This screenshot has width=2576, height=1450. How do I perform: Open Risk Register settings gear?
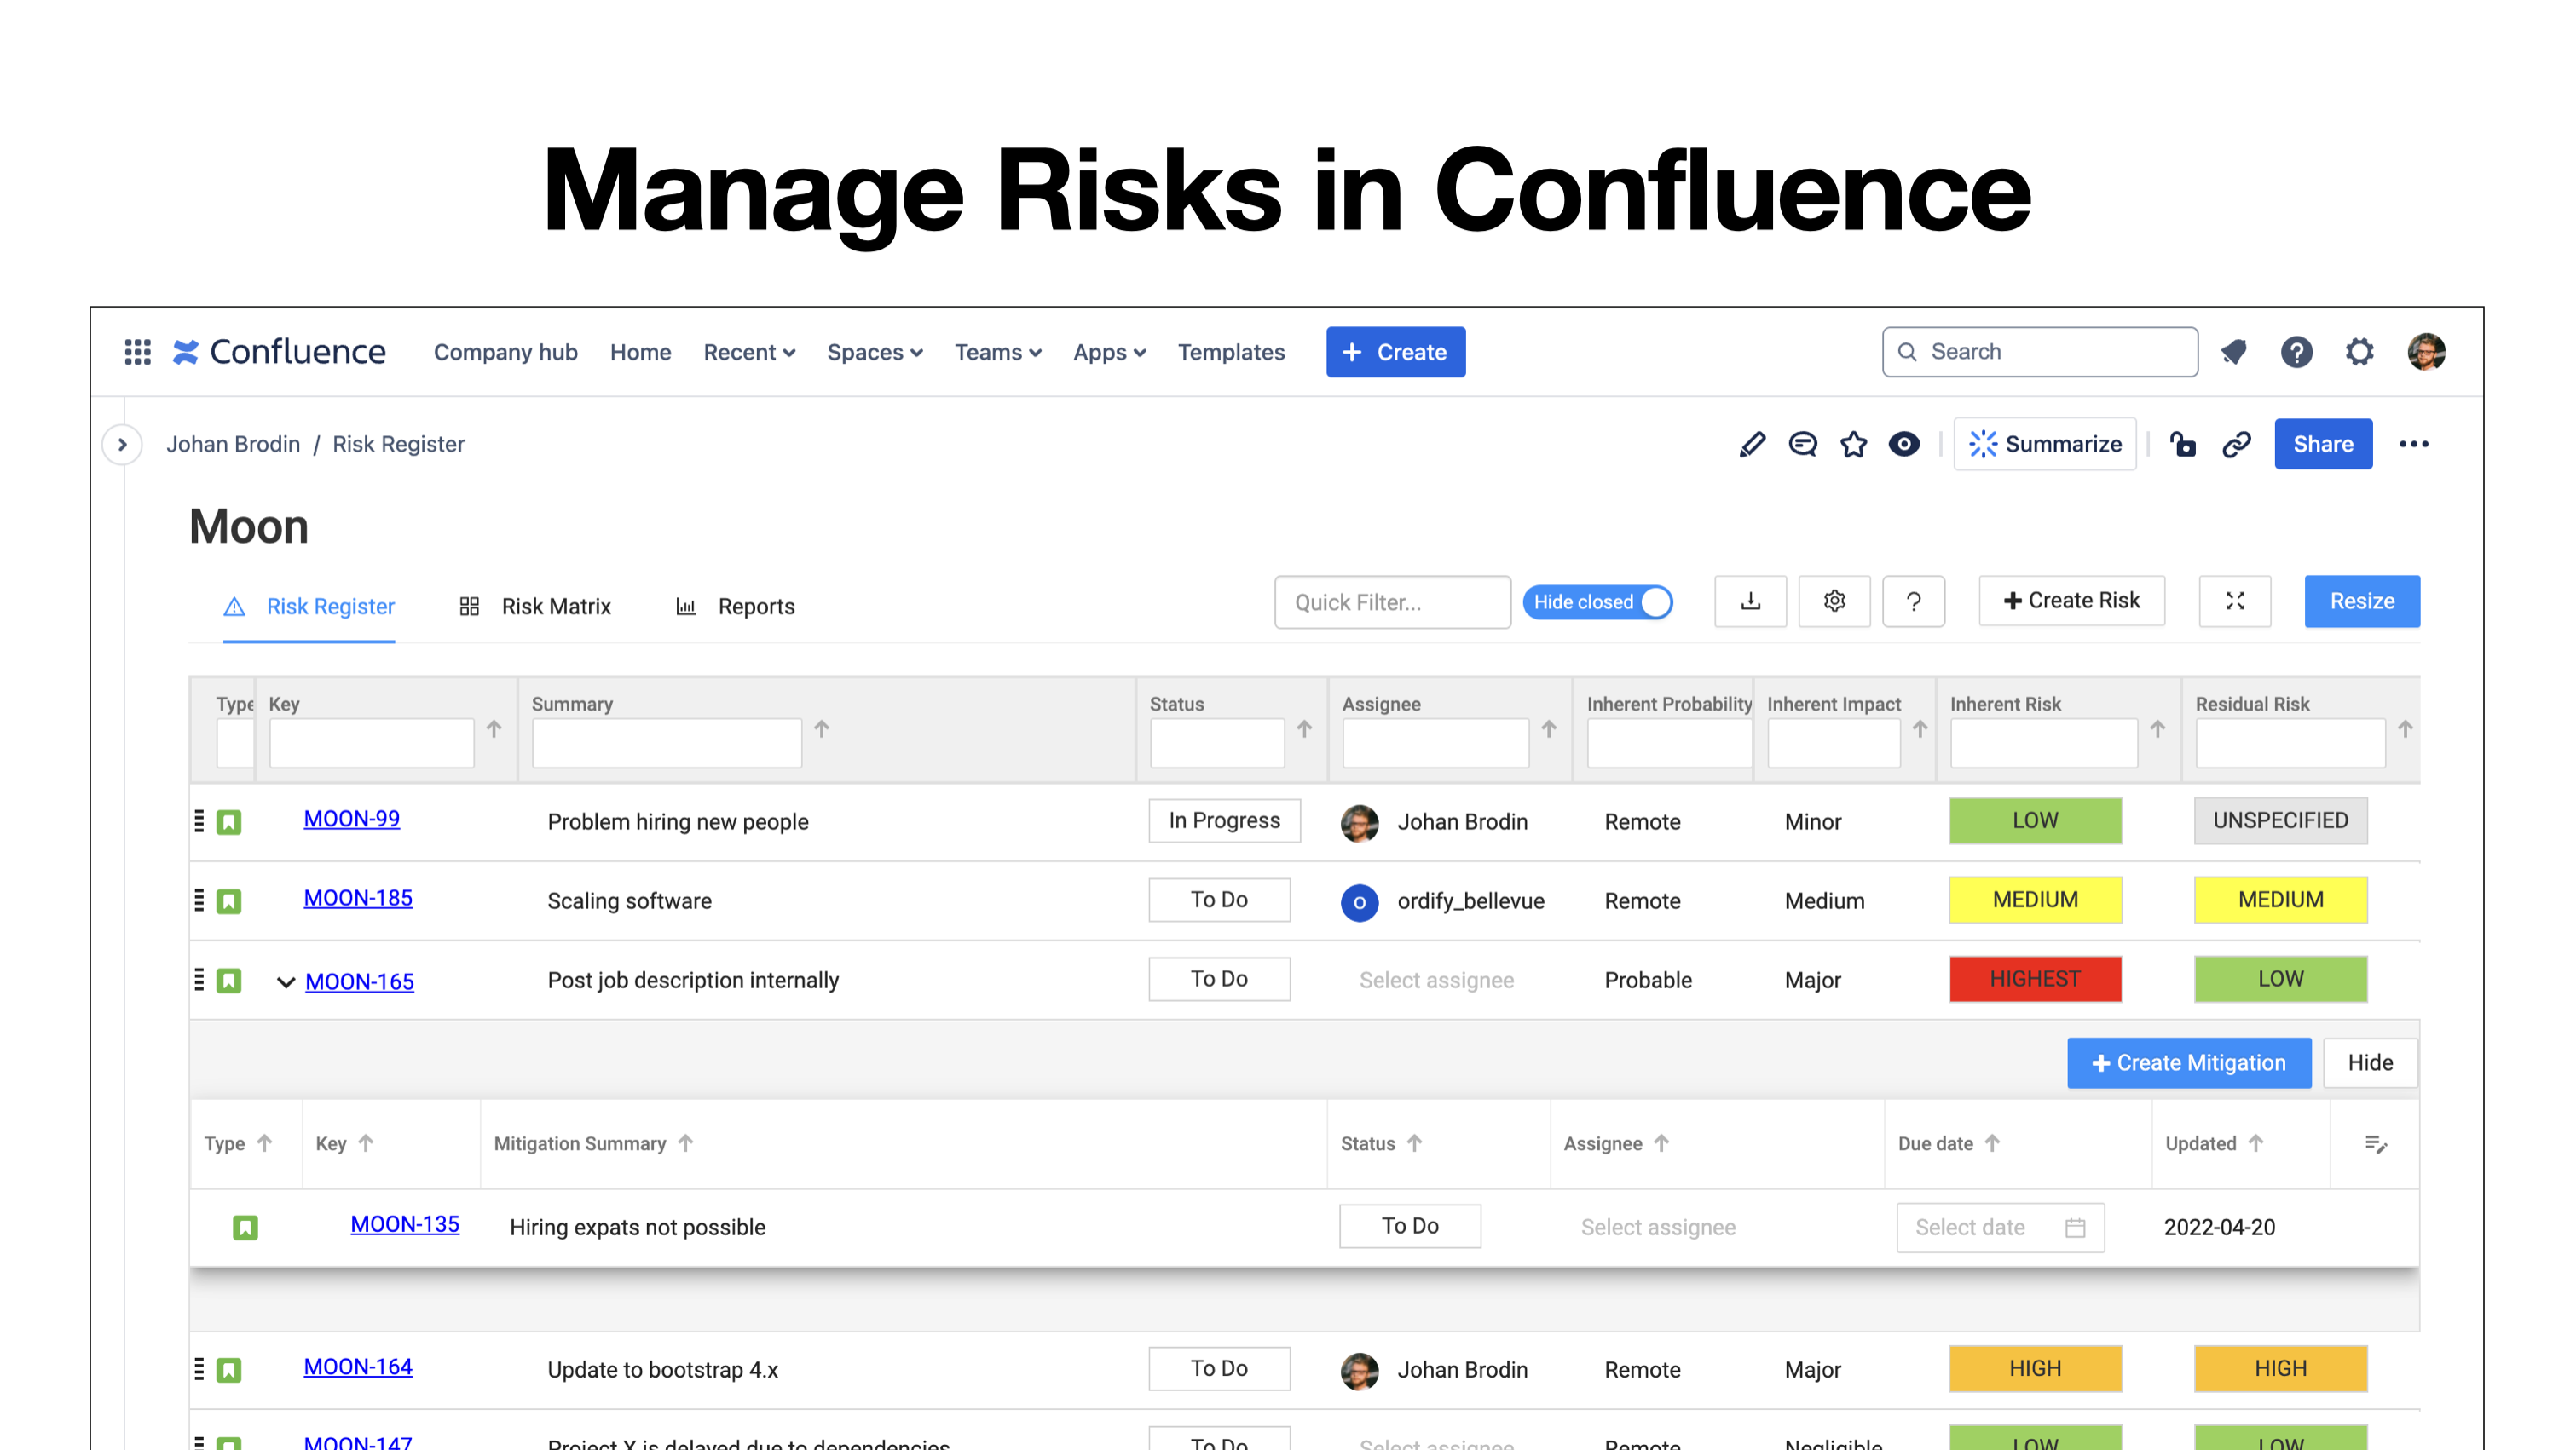click(x=1834, y=601)
